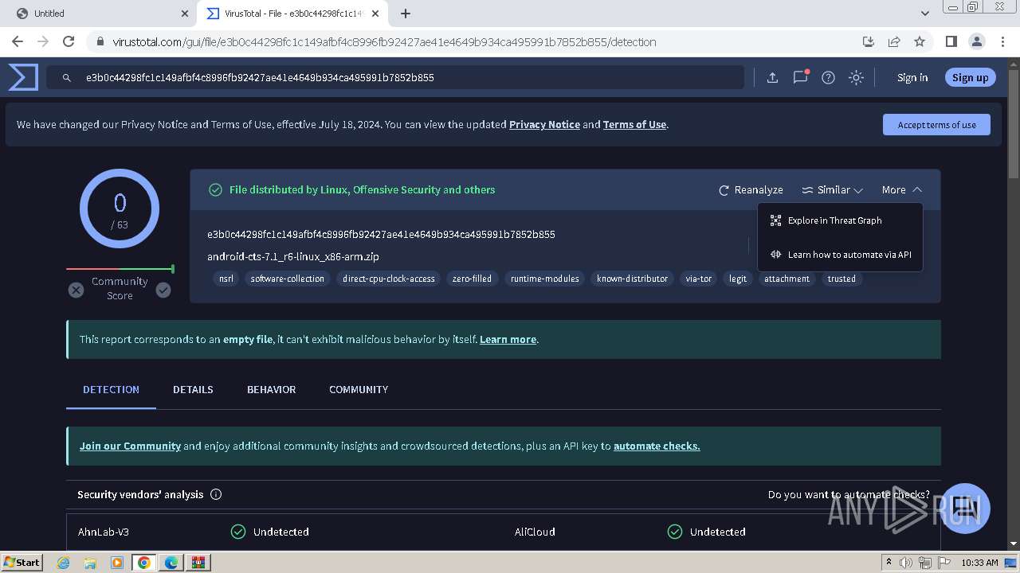The width and height of the screenshot is (1020, 573).
Task: Click the Security vendors' analysis info icon
Action: pyautogui.click(x=216, y=494)
